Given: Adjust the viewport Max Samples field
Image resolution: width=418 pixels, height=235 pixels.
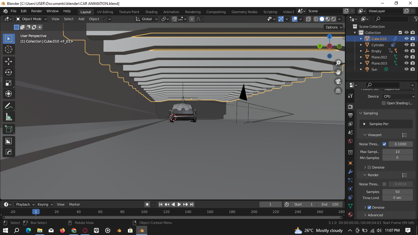Looking at the screenshot, I should [x=397, y=152].
